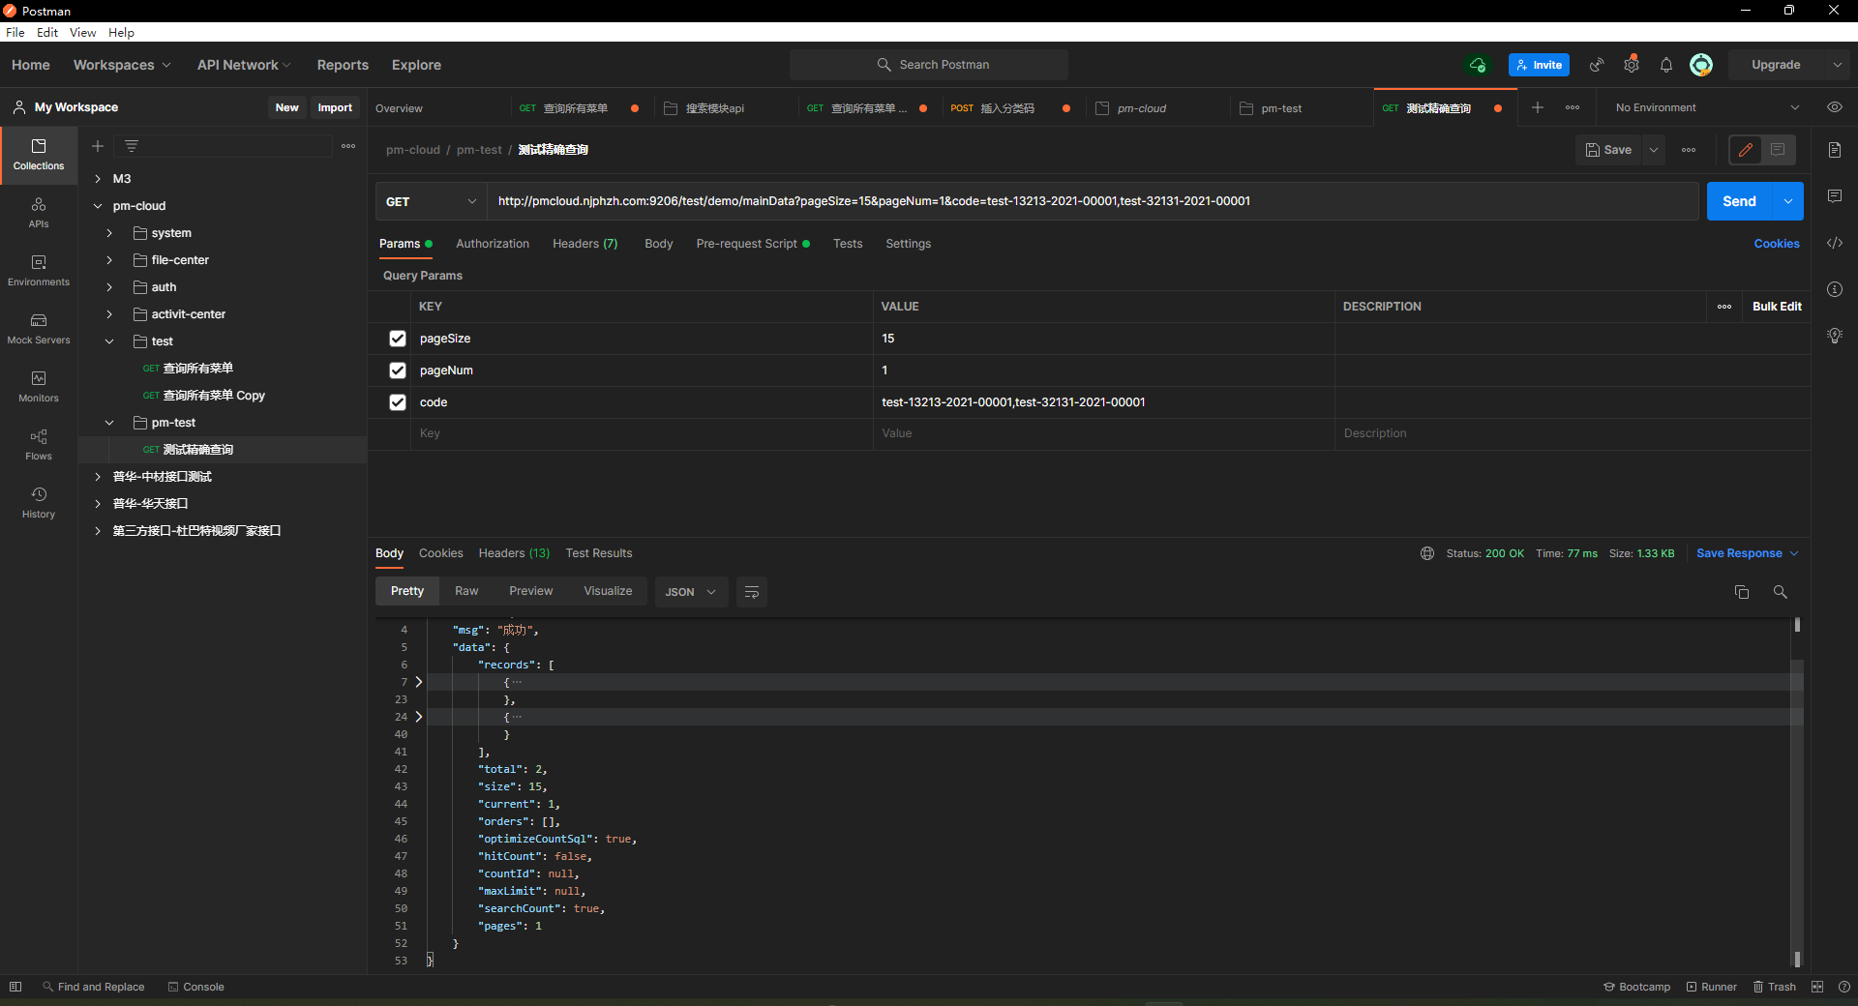The width and height of the screenshot is (1858, 1006).
Task: Open the Upgrade dropdown arrow
Action: (1837, 65)
